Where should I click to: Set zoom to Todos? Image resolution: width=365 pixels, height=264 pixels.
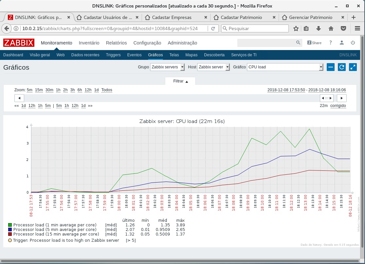pos(107,90)
